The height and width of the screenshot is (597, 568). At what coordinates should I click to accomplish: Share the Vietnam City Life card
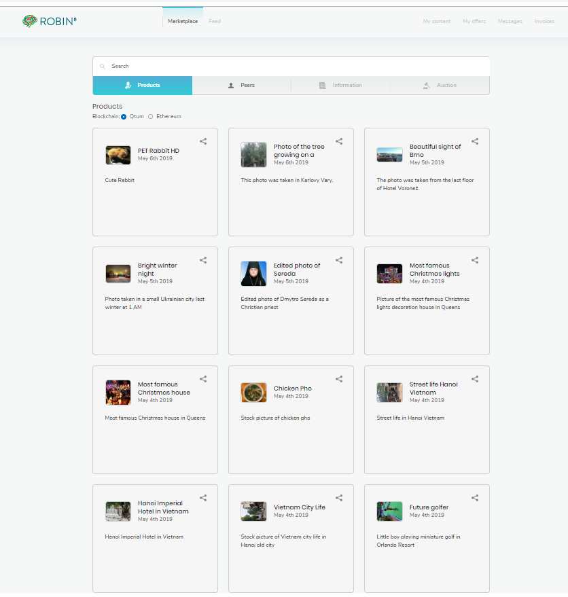(x=339, y=498)
